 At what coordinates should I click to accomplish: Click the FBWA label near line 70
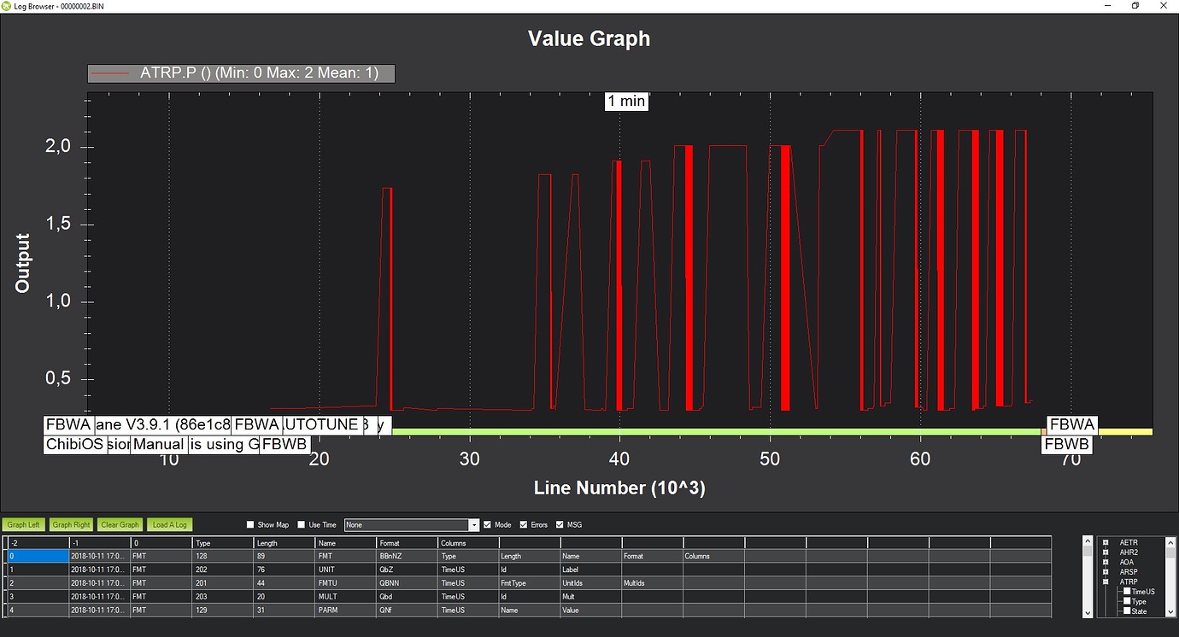(x=1072, y=424)
